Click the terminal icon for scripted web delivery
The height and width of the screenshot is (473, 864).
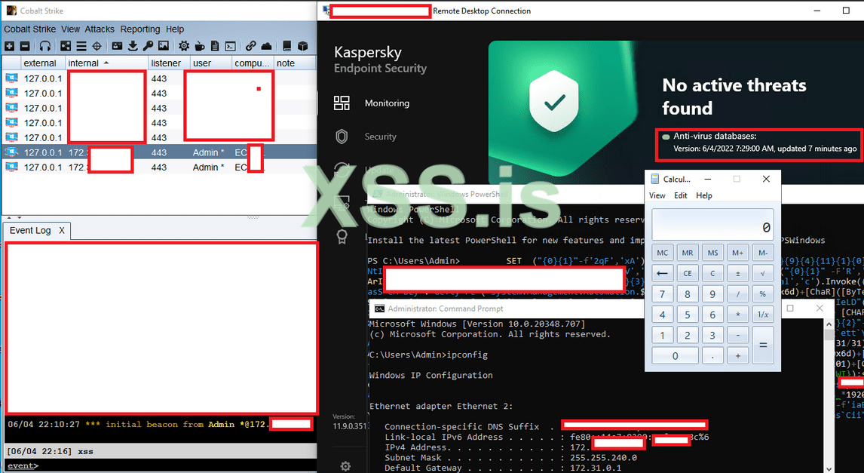231,46
